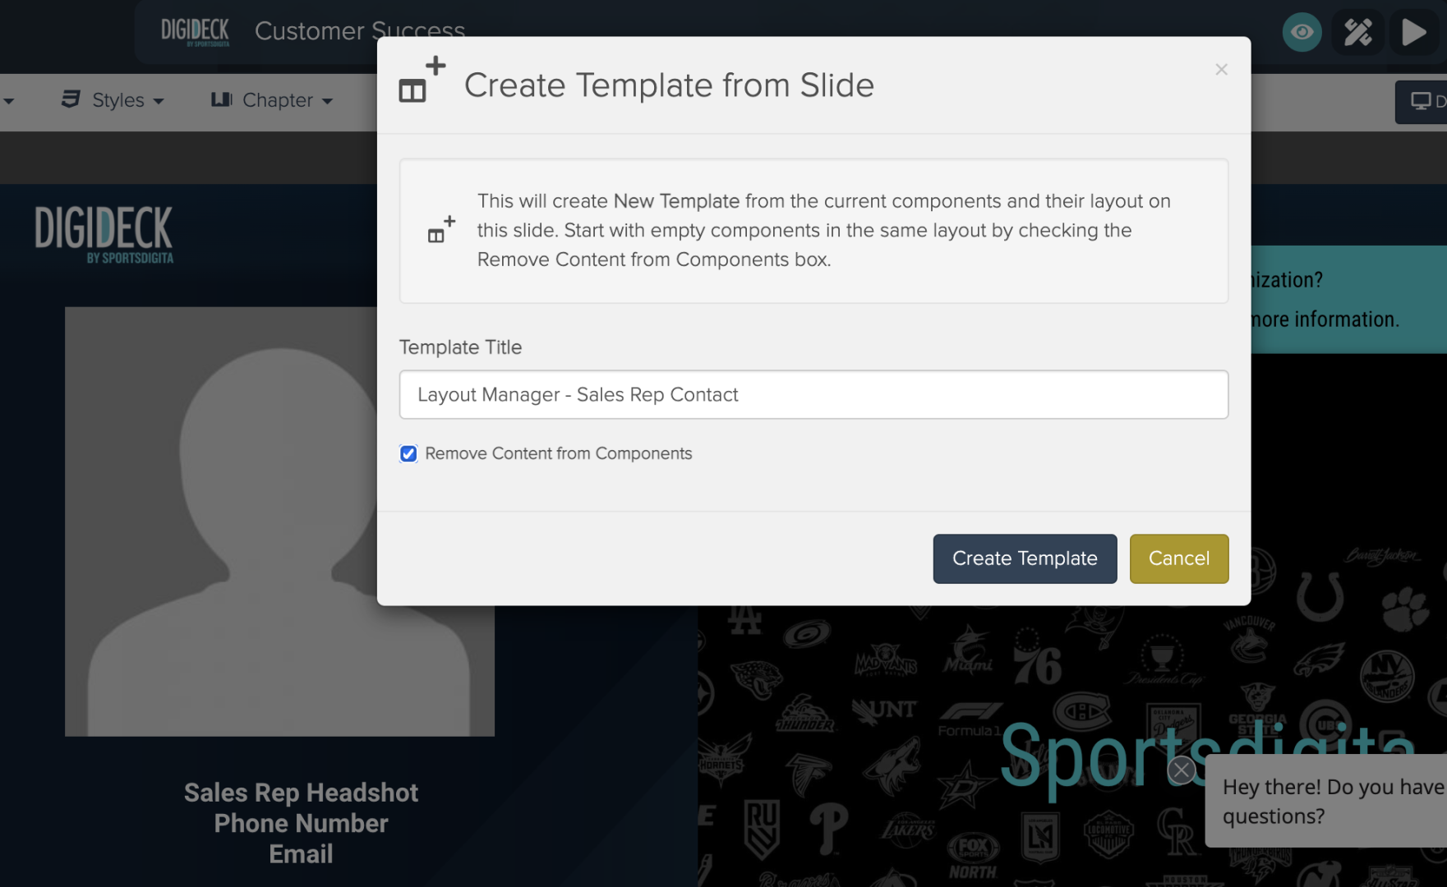Image resolution: width=1447 pixels, height=887 pixels.
Task: Open the 'Hey there! Do you have questions?' chat bubble
Action: click(1331, 801)
